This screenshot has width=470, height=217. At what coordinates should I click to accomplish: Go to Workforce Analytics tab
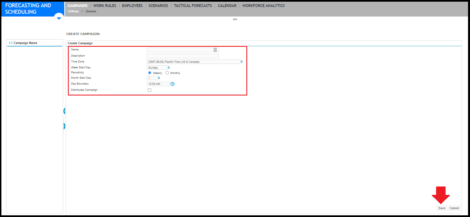click(263, 6)
